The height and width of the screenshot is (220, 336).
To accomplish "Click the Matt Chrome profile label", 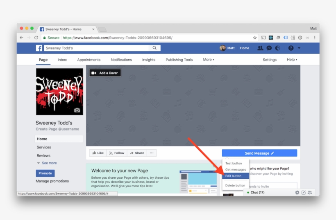I will 313,29.
